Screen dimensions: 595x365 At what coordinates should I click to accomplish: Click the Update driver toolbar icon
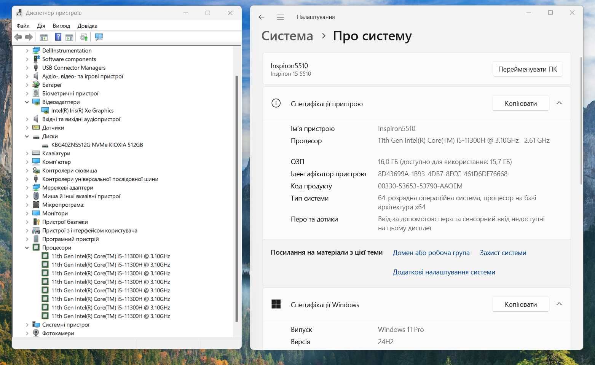tap(84, 37)
